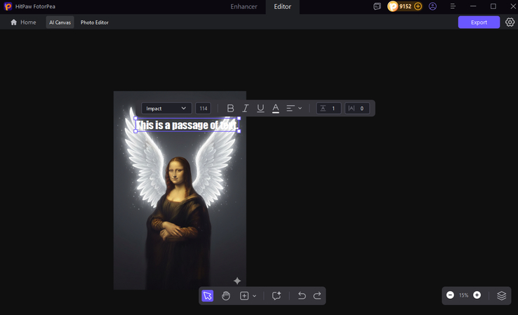
Task: Select the pointer selection tool
Action: (208, 295)
